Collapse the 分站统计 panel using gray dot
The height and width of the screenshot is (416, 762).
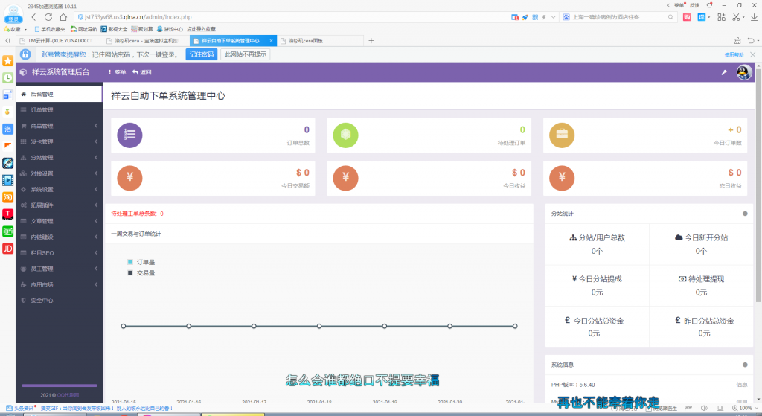click(x=744, y=214)
